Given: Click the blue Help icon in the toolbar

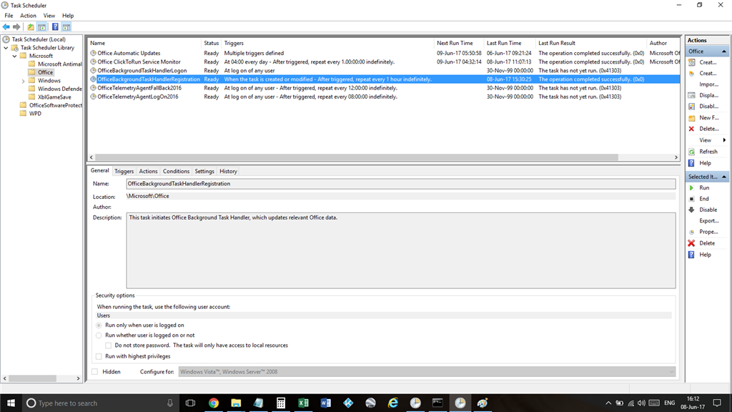Looking at the screenshot, I should coord(55,27).
